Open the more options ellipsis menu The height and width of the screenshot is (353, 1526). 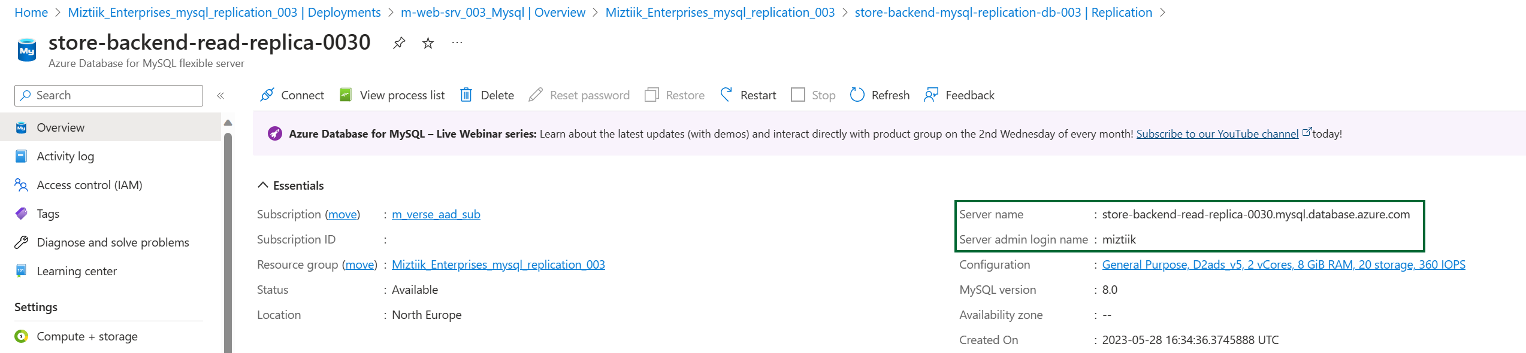tap(457, 42)
